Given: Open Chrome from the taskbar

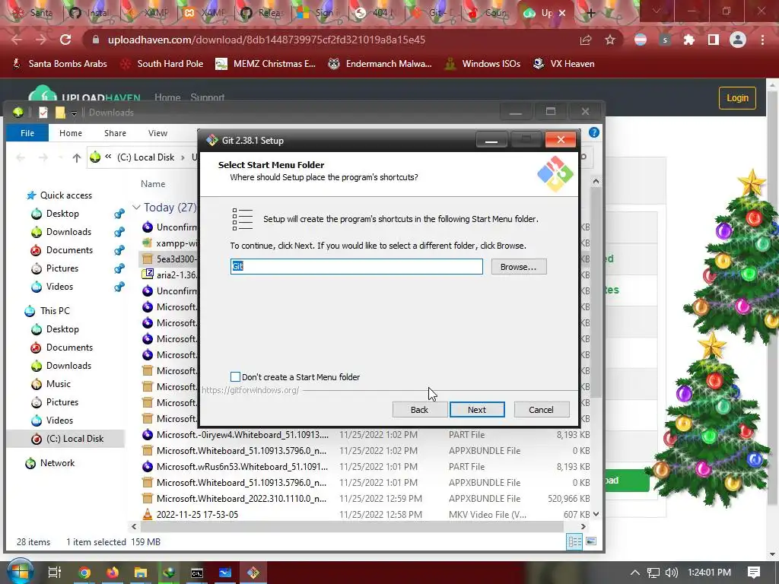Looking at the screenshot, I should pos(84,573).
